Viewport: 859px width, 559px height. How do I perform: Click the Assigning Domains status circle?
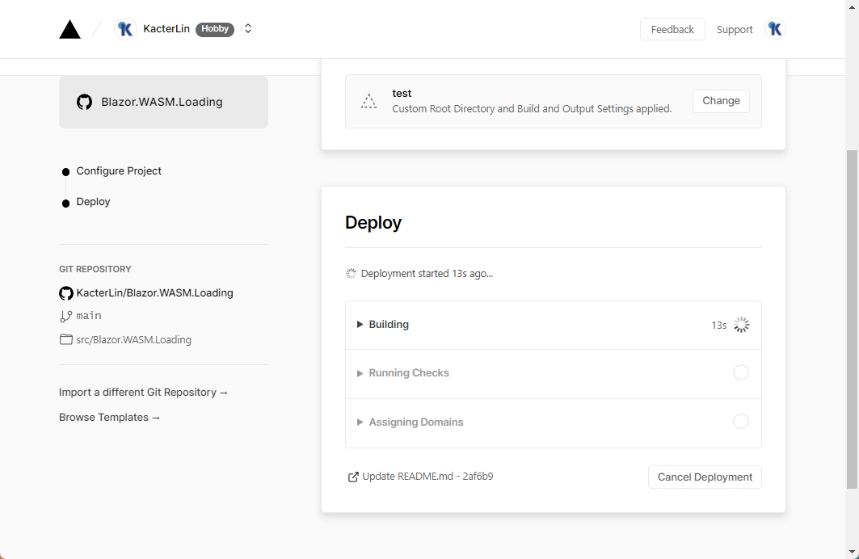(740, 422)
